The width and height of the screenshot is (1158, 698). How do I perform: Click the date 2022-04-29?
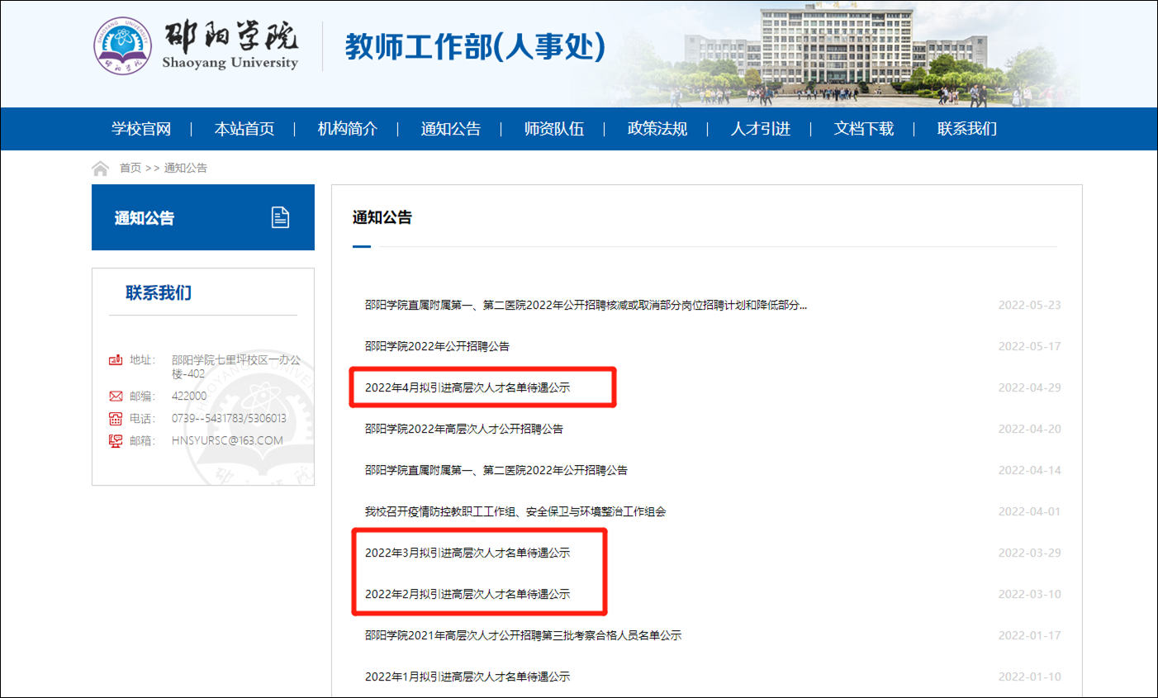pos(1029,387)
